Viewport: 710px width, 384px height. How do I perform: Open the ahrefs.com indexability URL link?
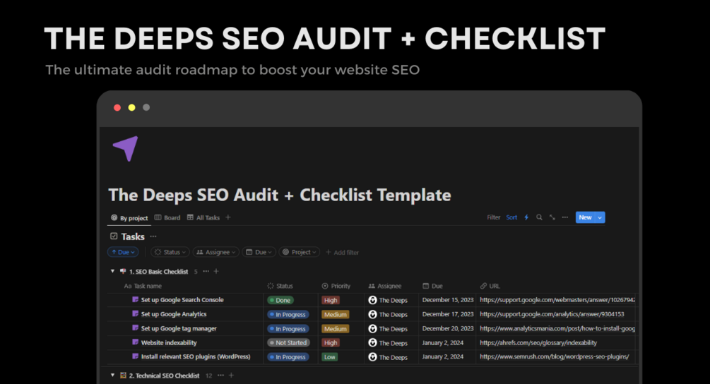tap(538, 343)
